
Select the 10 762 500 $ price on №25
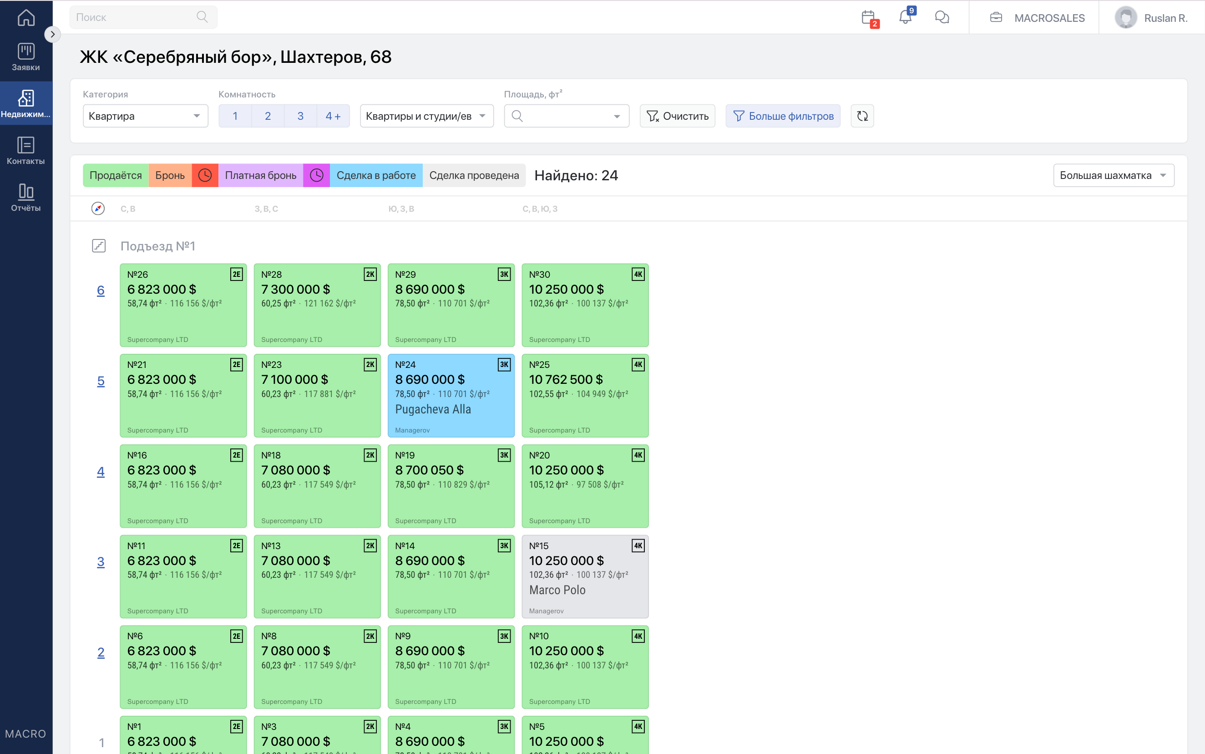tap(566, 379)
